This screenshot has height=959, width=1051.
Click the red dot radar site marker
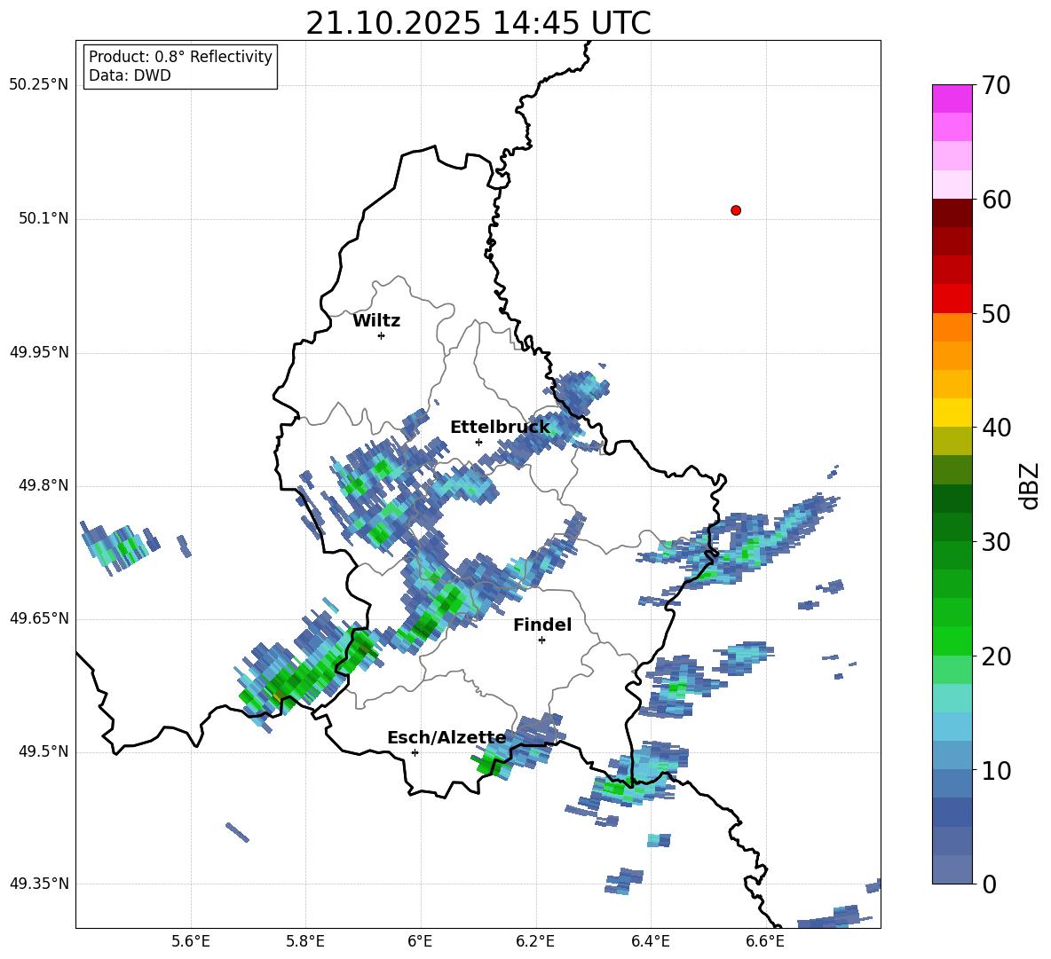(735, 210)
